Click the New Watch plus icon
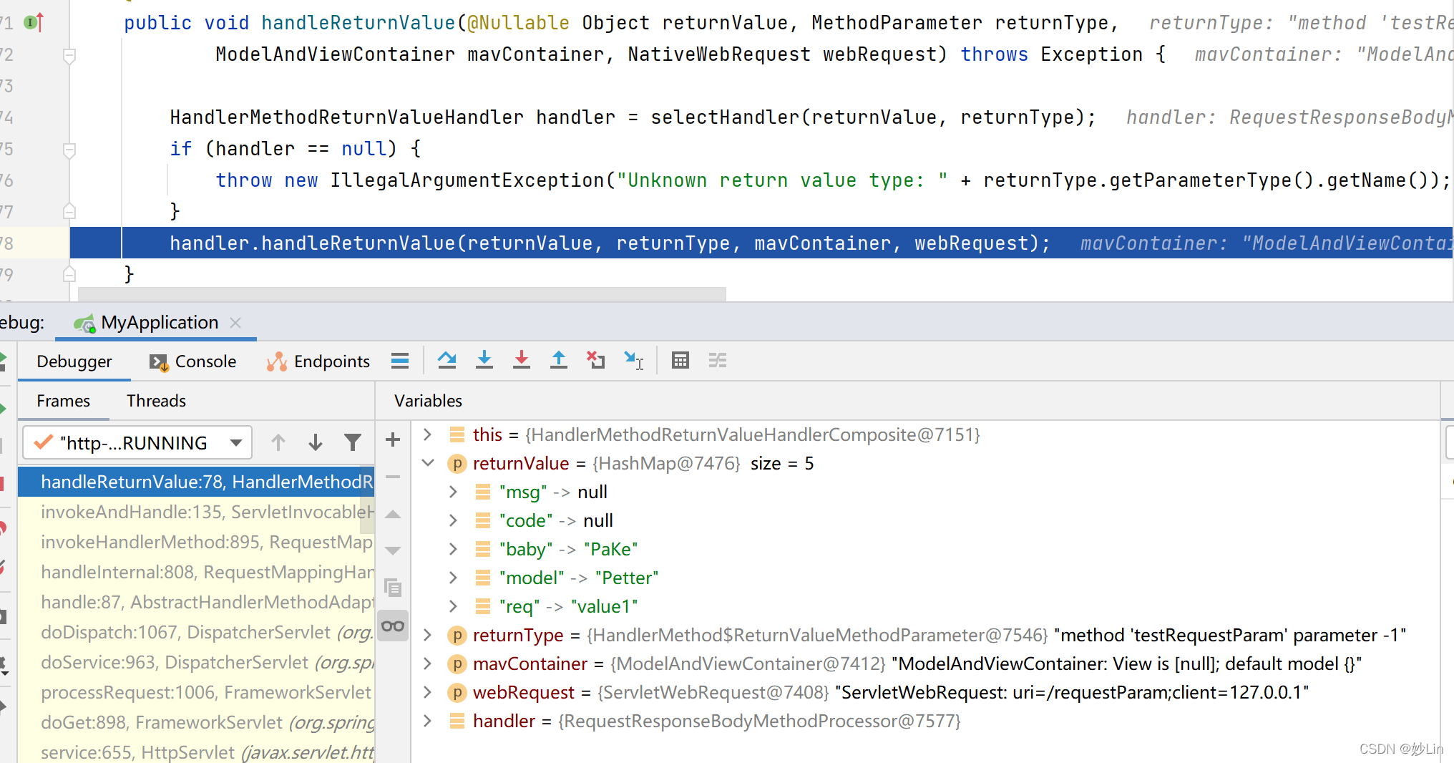This screenshot has height=763, width=1454. pyautogui.click(x=392, y=439)
